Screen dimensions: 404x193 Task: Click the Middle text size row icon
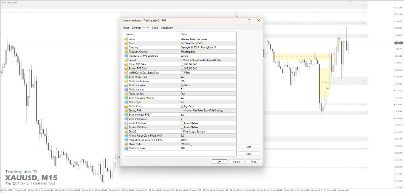(x=126, y=89)
